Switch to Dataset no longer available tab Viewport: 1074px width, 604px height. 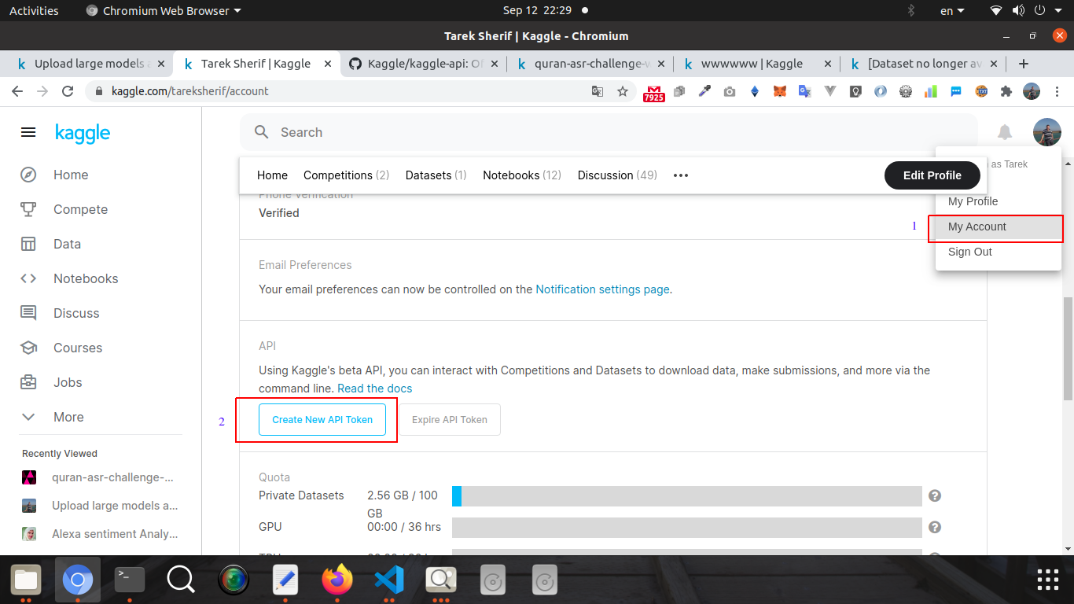click(x=925, y=64)
